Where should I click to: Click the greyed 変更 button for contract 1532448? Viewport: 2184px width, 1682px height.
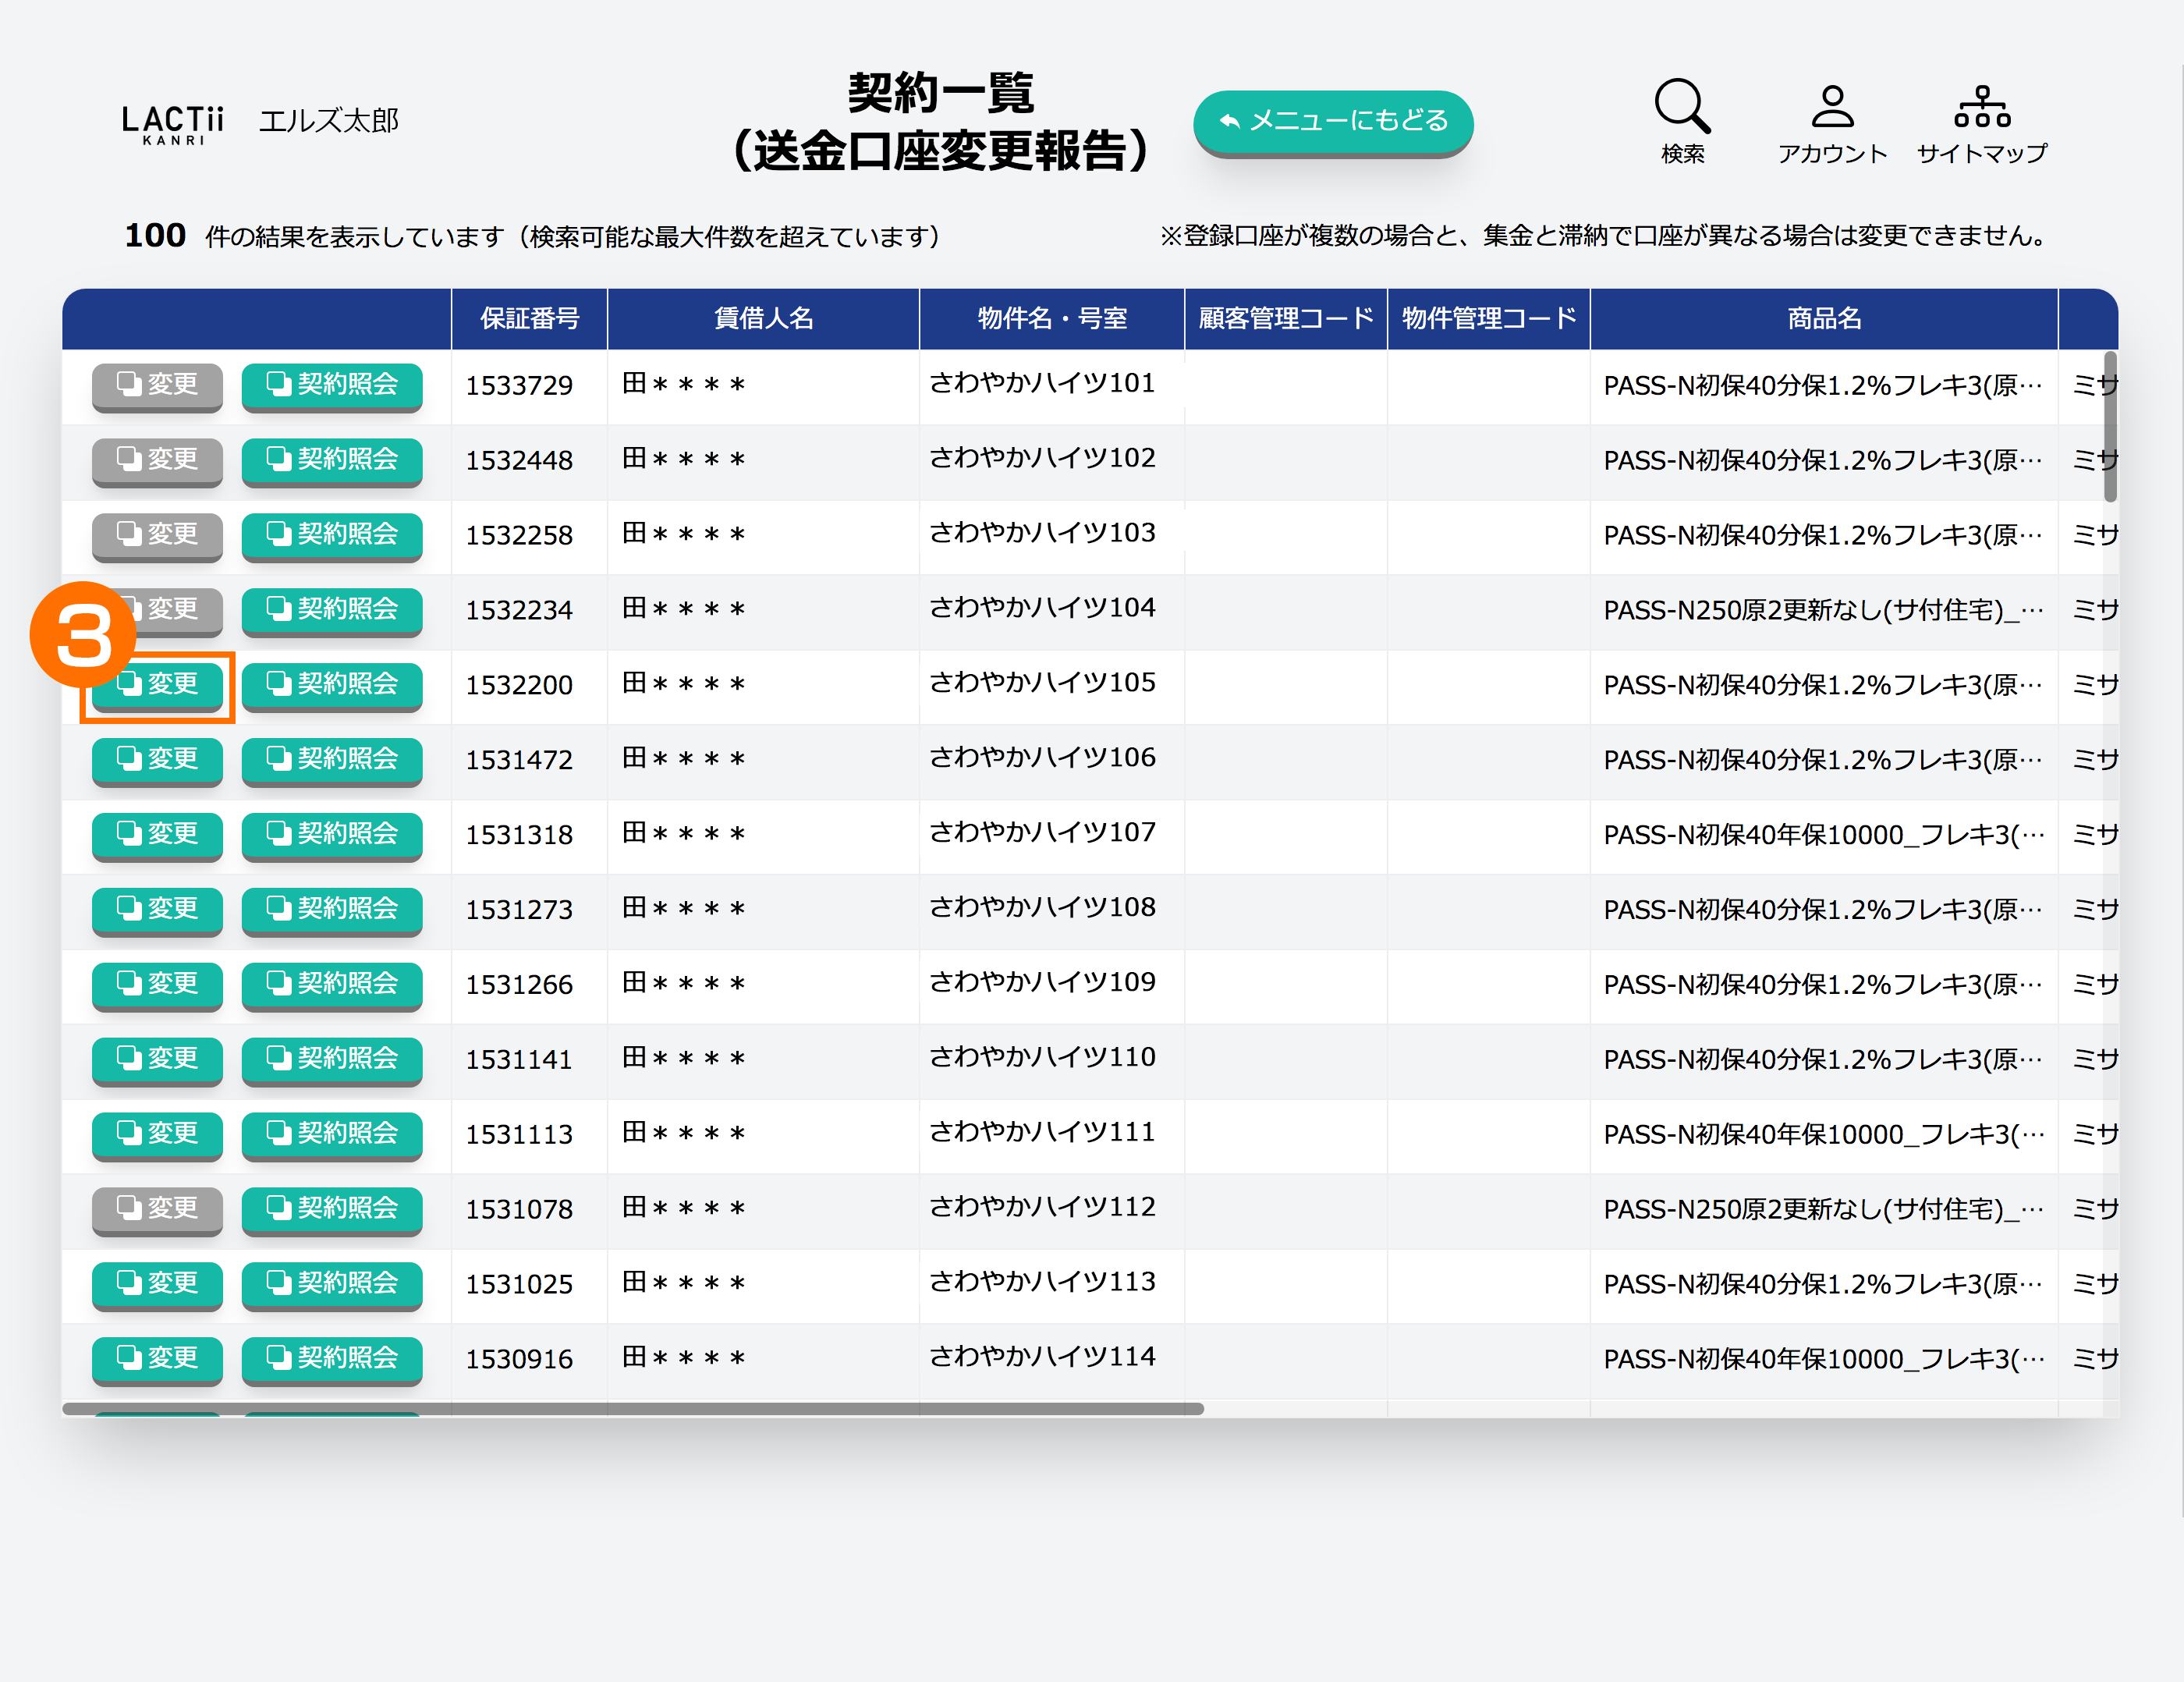pyautogui.click(x=157, y=460)
